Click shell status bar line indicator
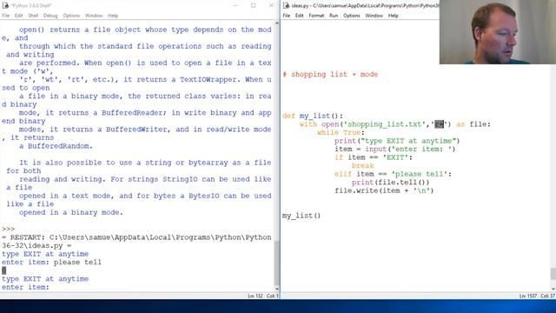Image resolution: width=556 pixels, height=313 pixels. click(255, 296)
